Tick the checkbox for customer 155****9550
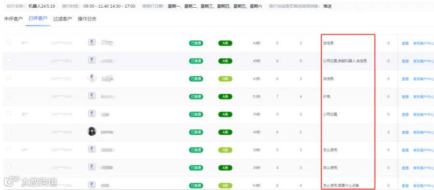 9,42
